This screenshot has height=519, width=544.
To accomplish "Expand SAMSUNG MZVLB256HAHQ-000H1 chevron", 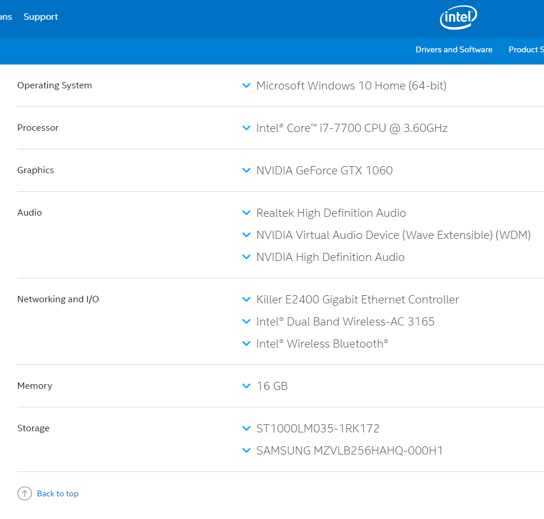I will click(246, 450).
